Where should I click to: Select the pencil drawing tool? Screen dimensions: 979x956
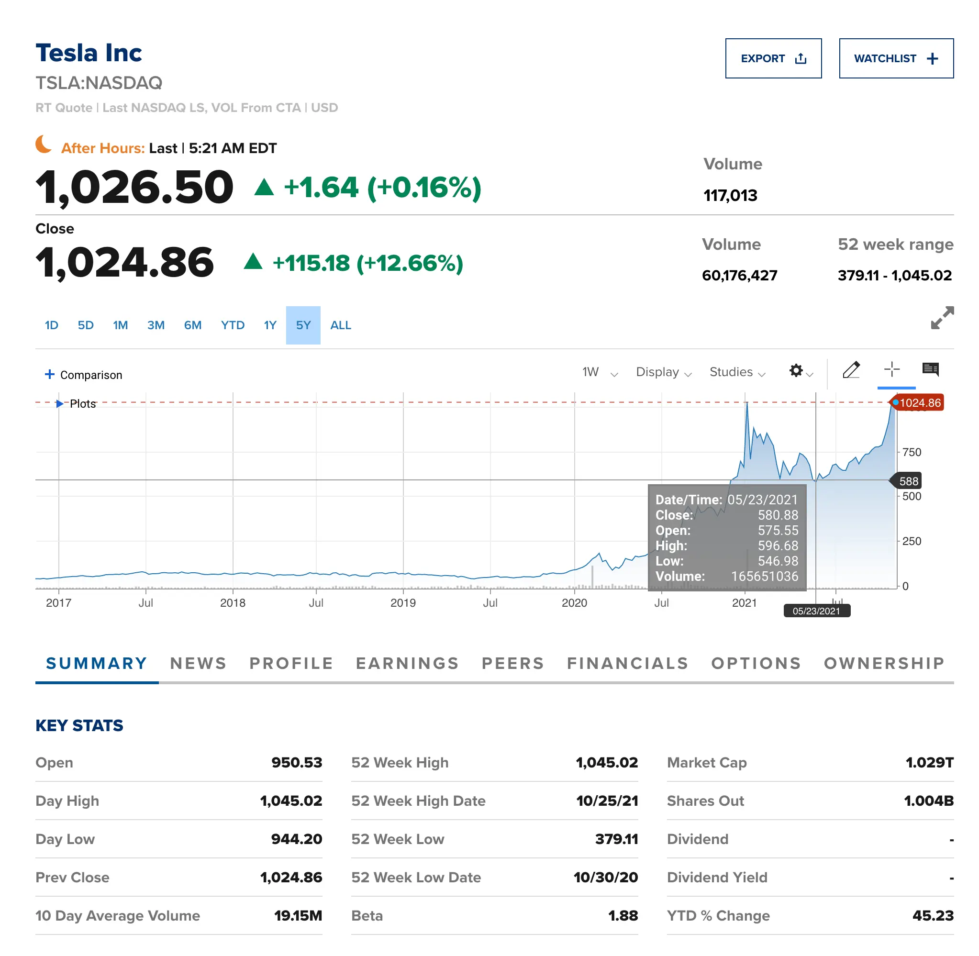(851, 369)
